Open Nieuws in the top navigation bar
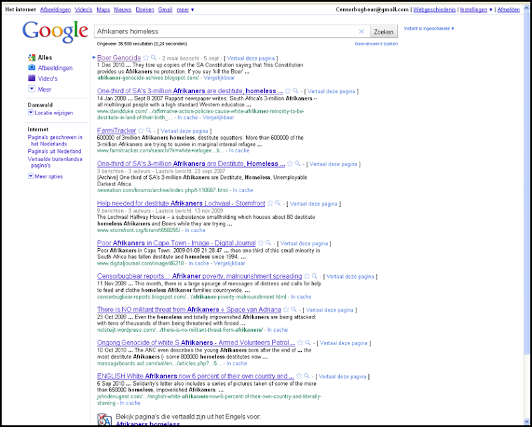532x427 pixels. tap(122, 9)
